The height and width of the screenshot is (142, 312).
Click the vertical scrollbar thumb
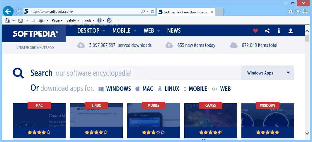307,38
